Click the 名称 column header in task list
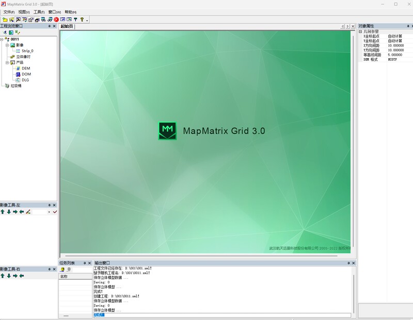 pyautogui.click(x=75, y=276)
